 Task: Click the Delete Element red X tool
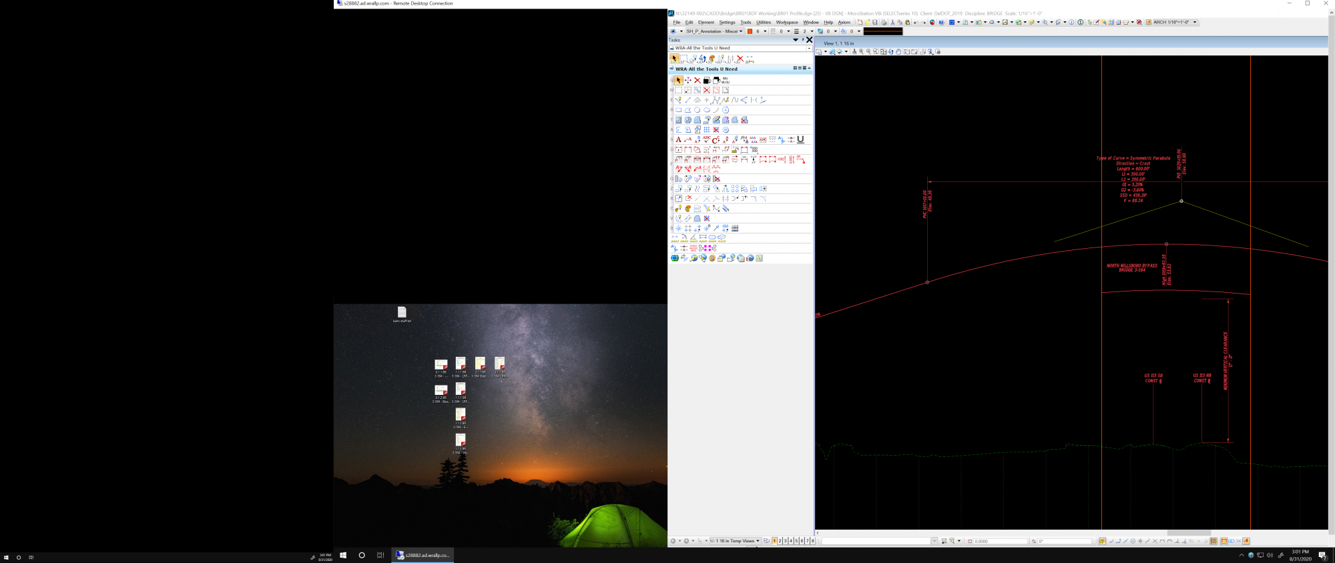(697, 80)
